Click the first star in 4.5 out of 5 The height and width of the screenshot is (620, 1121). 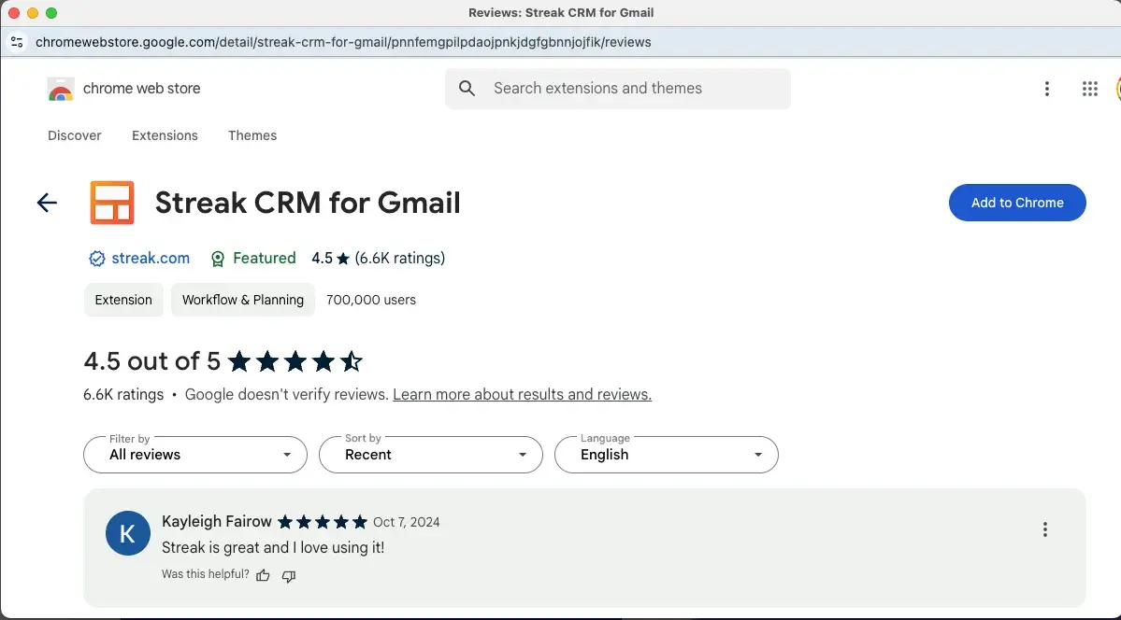[239, 361]
